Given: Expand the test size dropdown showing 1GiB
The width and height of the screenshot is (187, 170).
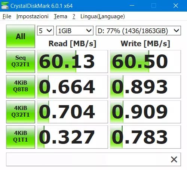Looking at the screenshot, I should (x=75, y=31).
